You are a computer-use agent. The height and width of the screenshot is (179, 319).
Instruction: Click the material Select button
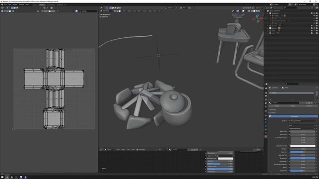click(x=293, y=106)
